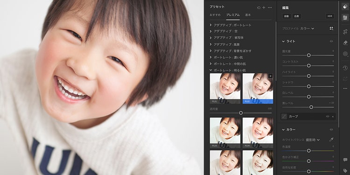
Task: Open the Edit sliders panel icon
Action: click(345, 18)
